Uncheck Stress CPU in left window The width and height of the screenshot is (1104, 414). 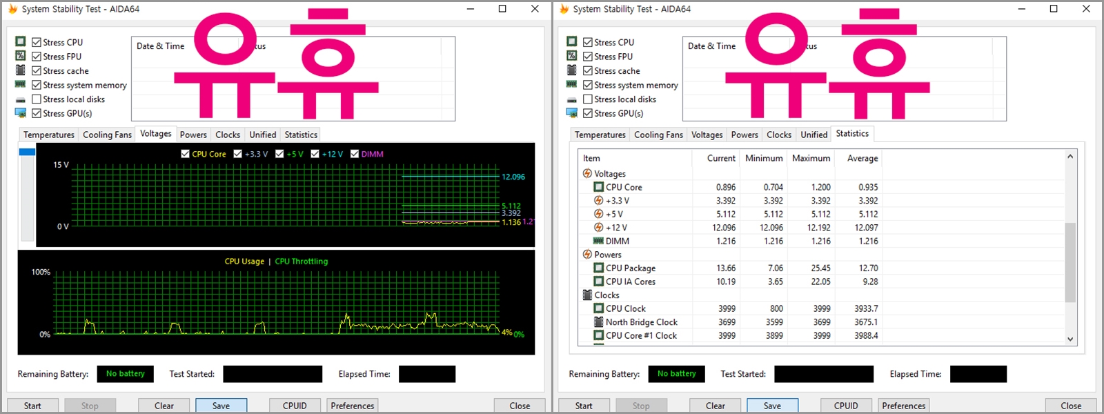point(37,42)
